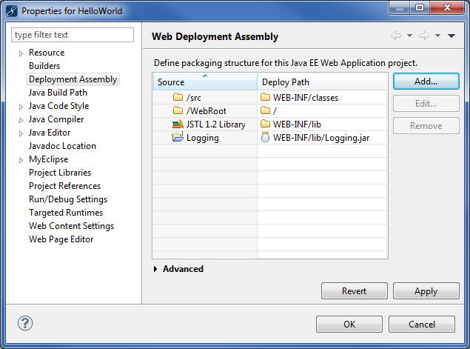The height and width of the screenshot is (349, 470).
Task: Click the /src source folder icon
Action: (177, 98)
